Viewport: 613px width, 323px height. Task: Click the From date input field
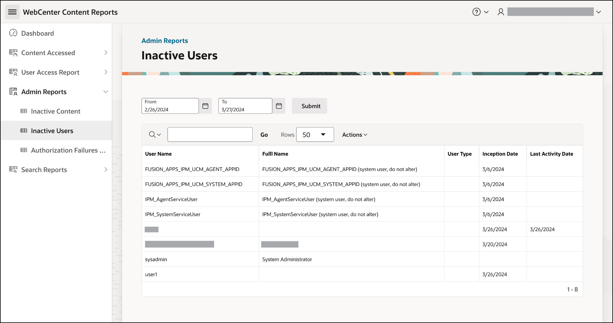[x=170, y=106]
